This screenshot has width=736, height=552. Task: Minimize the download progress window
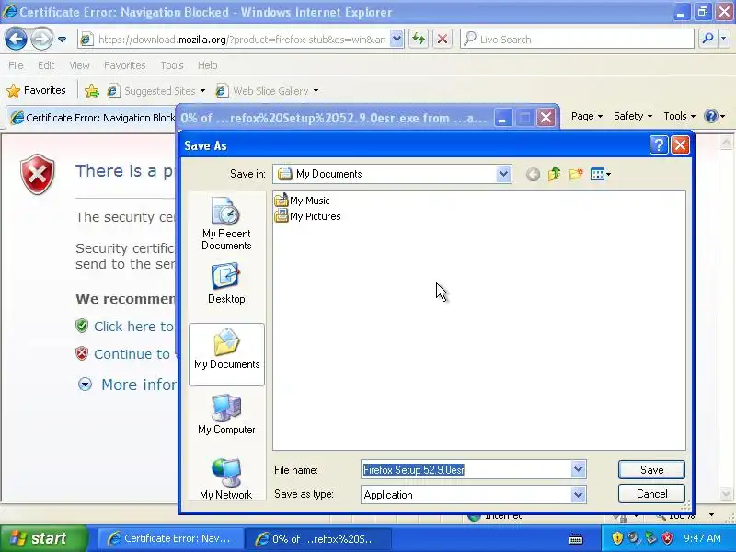[x=502, y=118]
